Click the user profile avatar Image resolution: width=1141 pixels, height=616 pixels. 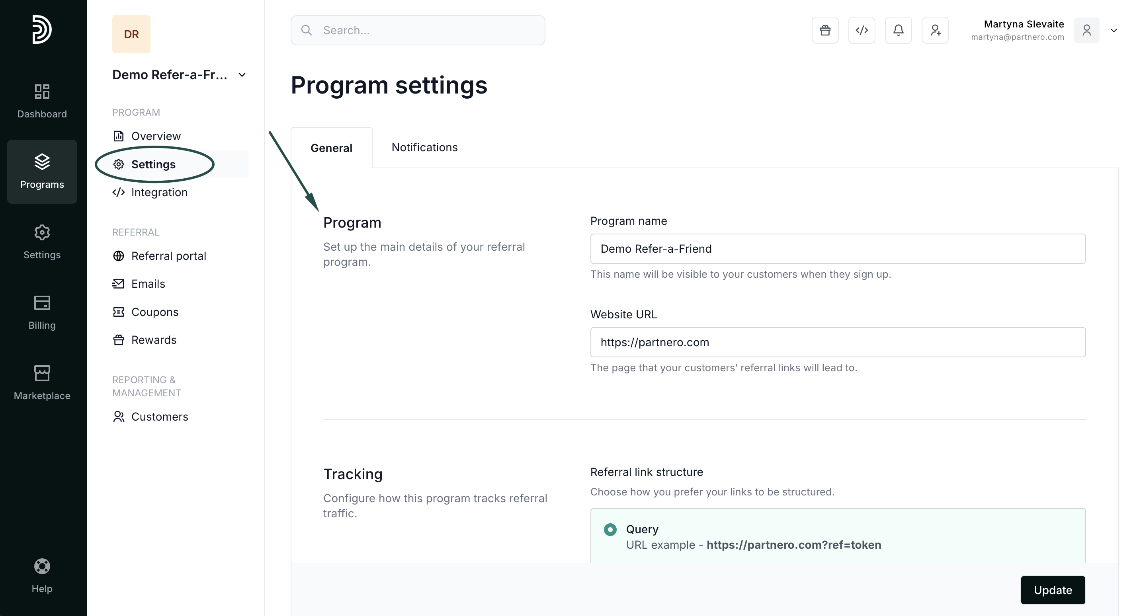pyautogui.click(x=1086, y=30)
